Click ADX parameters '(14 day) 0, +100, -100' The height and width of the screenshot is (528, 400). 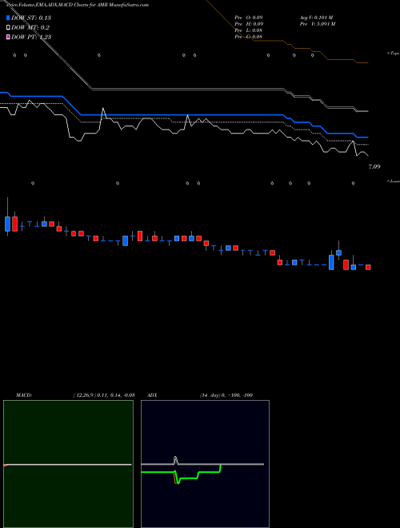[x=226, y=395]
